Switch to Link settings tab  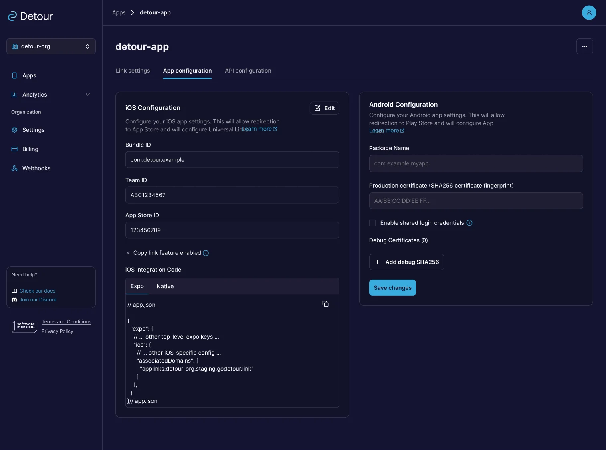click(133, 71)
